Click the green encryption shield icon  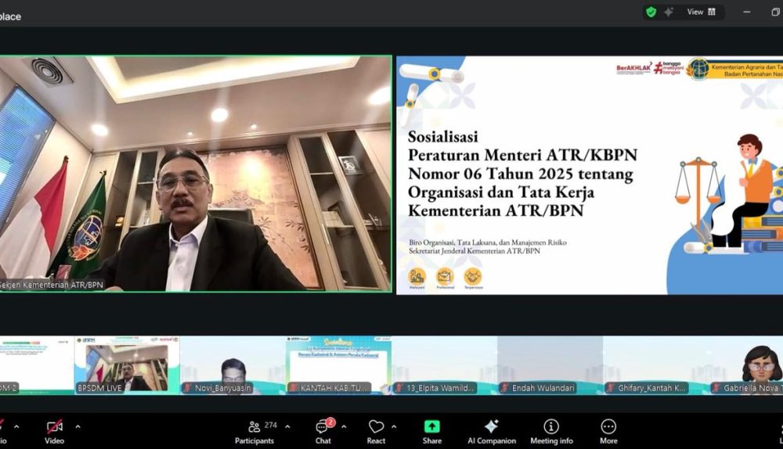pyautogui.click(x=651, y=12)
